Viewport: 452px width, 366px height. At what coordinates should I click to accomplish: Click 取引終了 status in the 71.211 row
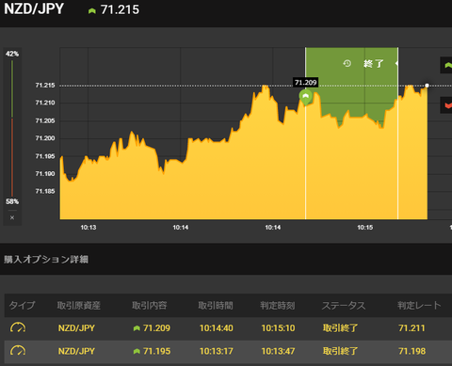pyautogui.click(x=340, y=328)
